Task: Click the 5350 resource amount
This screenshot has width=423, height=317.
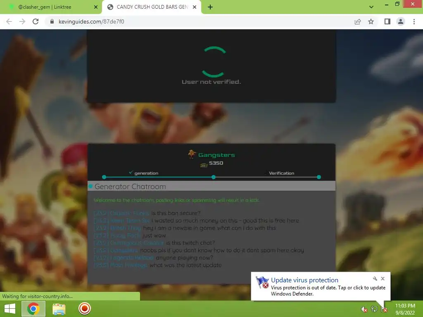Action: pos(216,163)
